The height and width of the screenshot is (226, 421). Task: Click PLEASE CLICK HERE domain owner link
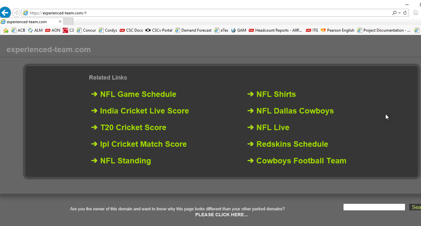coord(221,215)
